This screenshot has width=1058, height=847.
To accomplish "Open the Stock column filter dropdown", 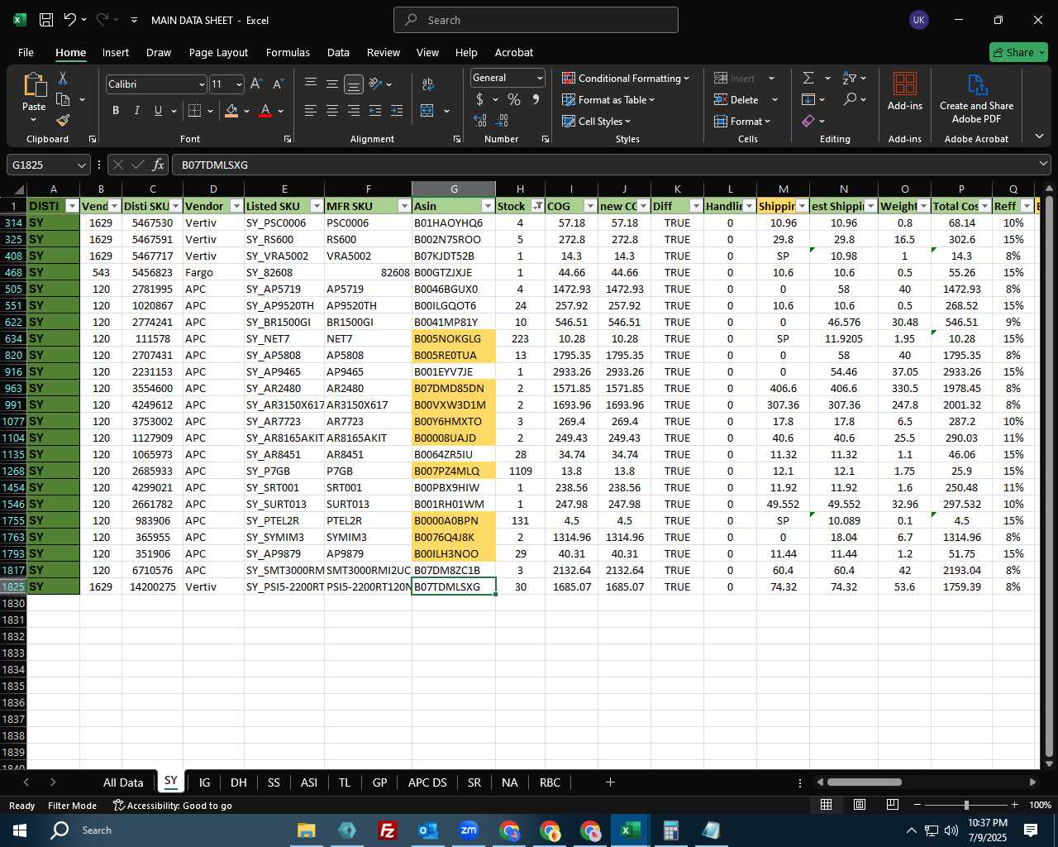I will click(x=538, y=206).
